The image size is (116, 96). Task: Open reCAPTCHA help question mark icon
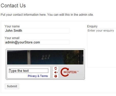click(x=56, y=76)
